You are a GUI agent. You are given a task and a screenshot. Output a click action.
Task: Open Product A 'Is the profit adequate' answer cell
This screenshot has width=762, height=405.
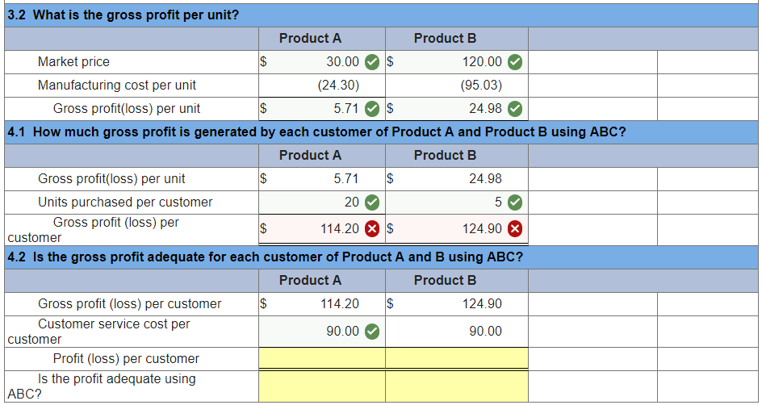(322, 386)
